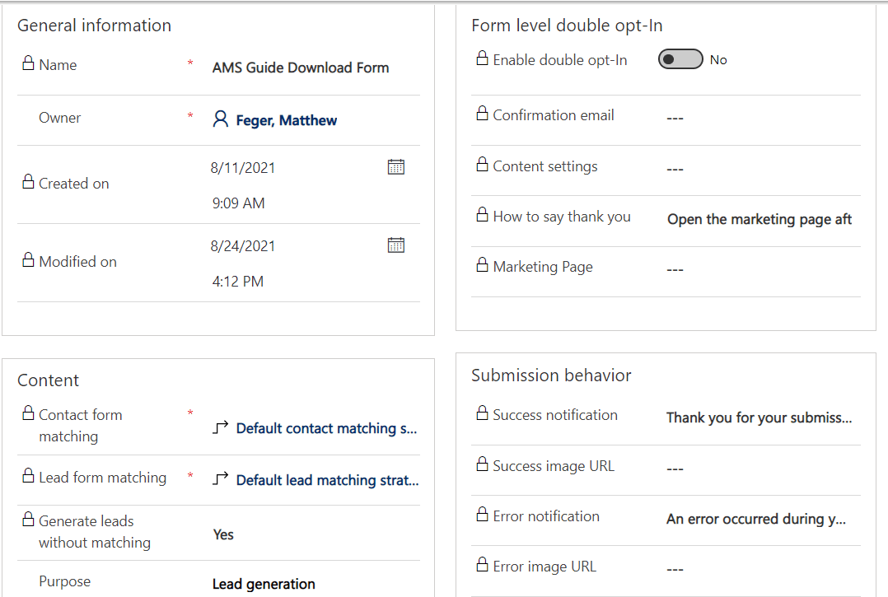Screen dimensions: 888x597
Task: Open the calendar picker for Modified on
Action: [396, 245]
